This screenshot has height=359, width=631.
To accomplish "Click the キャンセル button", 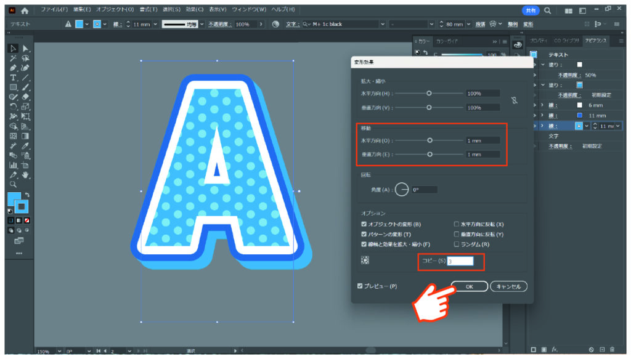I will point(508,286).
